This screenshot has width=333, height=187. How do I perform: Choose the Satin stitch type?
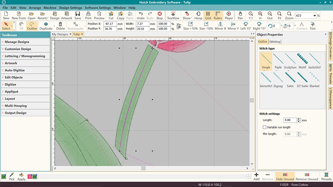290,79
